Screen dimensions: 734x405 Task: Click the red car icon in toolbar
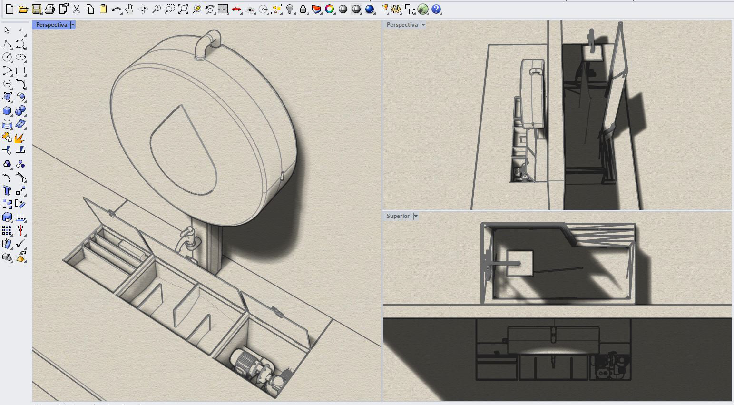pos(236,9)
